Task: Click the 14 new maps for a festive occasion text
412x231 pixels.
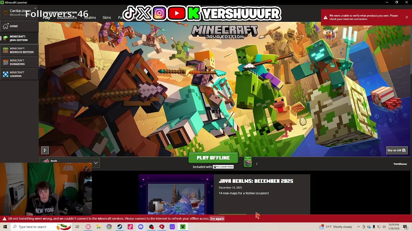Action: [x=244, y=193]
